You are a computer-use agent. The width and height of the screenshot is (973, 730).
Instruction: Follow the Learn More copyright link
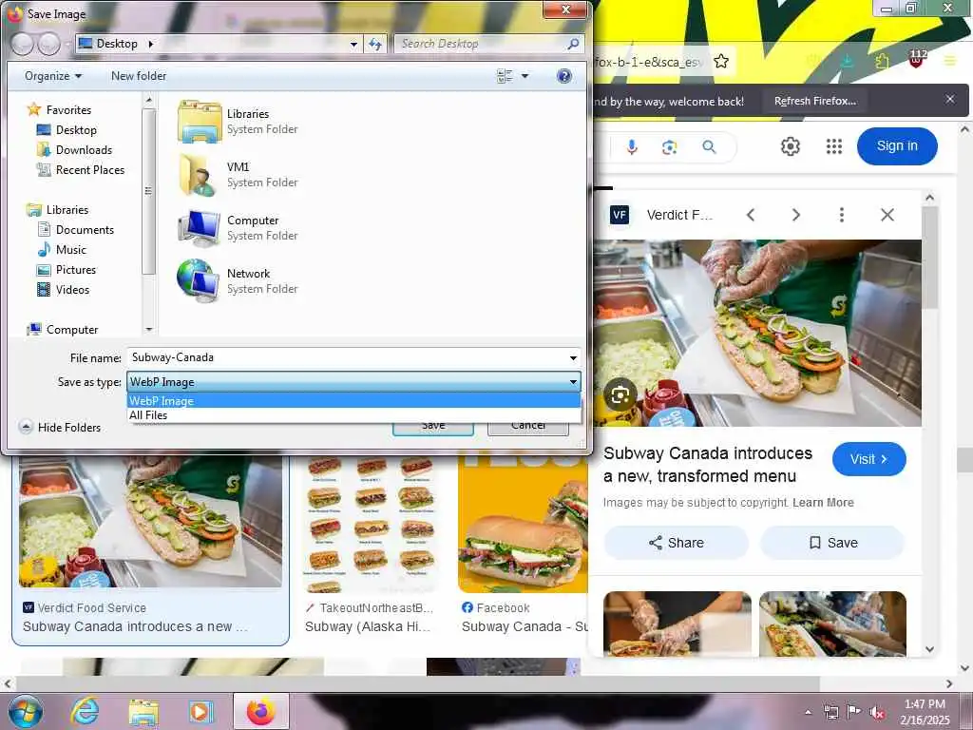pos(823,502)
